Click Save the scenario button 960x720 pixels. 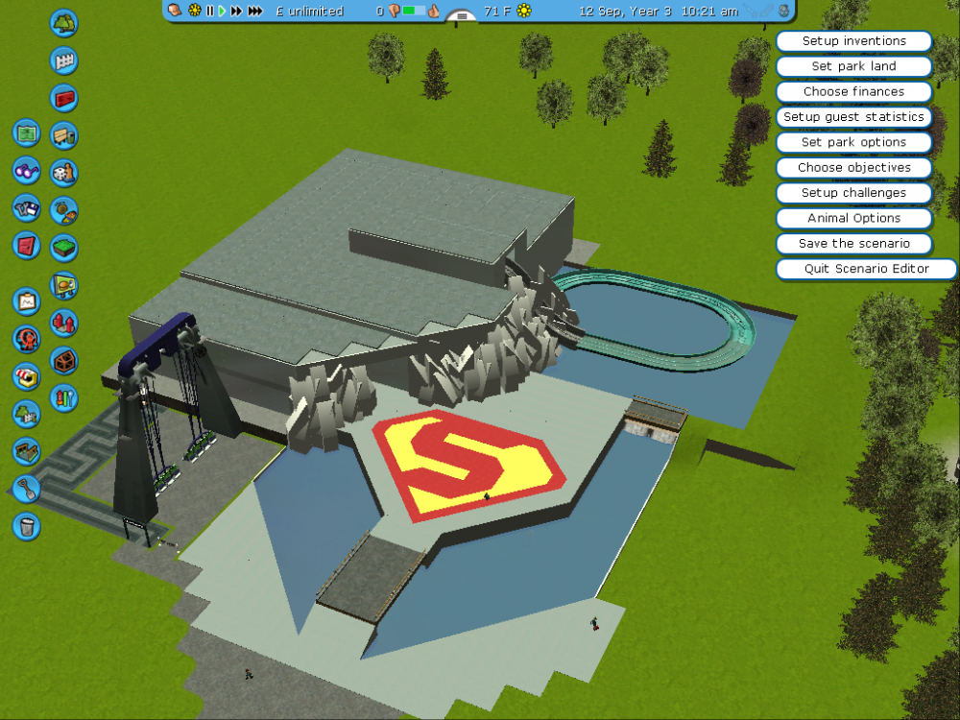[x=853, y=243]
